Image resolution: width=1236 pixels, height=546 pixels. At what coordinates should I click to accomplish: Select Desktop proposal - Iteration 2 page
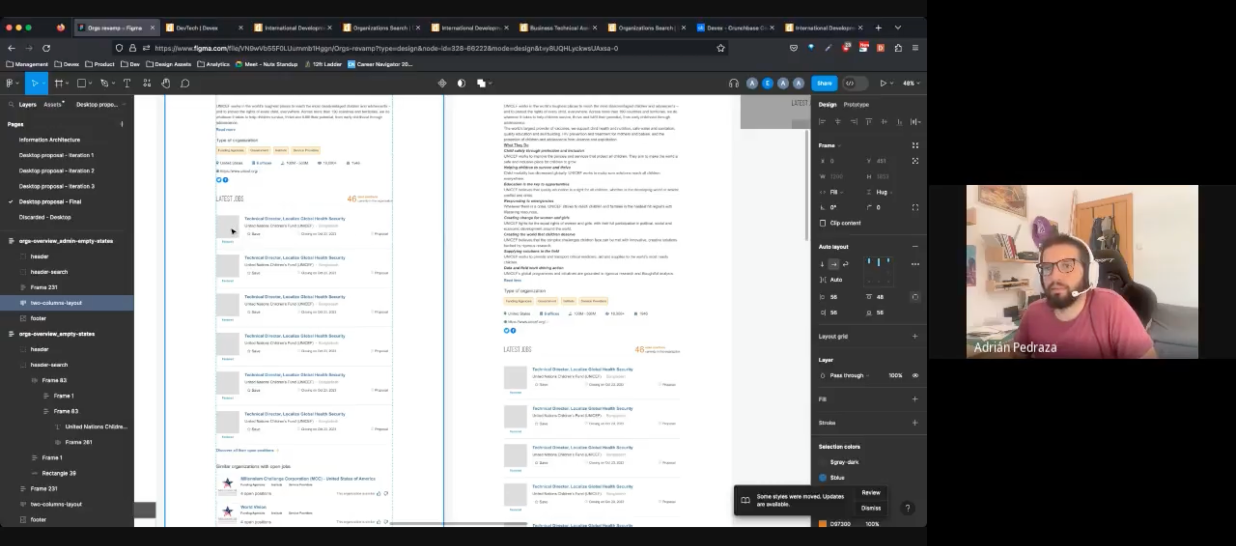click(56, 171)
